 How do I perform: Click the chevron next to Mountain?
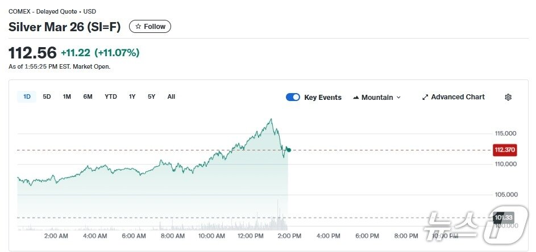coord(398,98)
